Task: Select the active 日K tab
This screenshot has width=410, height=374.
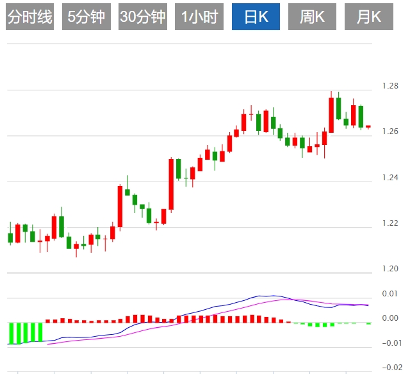Action: pyautogui.click(x=256, y=17)
